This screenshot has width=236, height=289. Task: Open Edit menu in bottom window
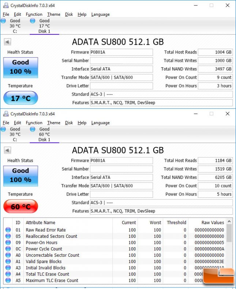(17, 123)
